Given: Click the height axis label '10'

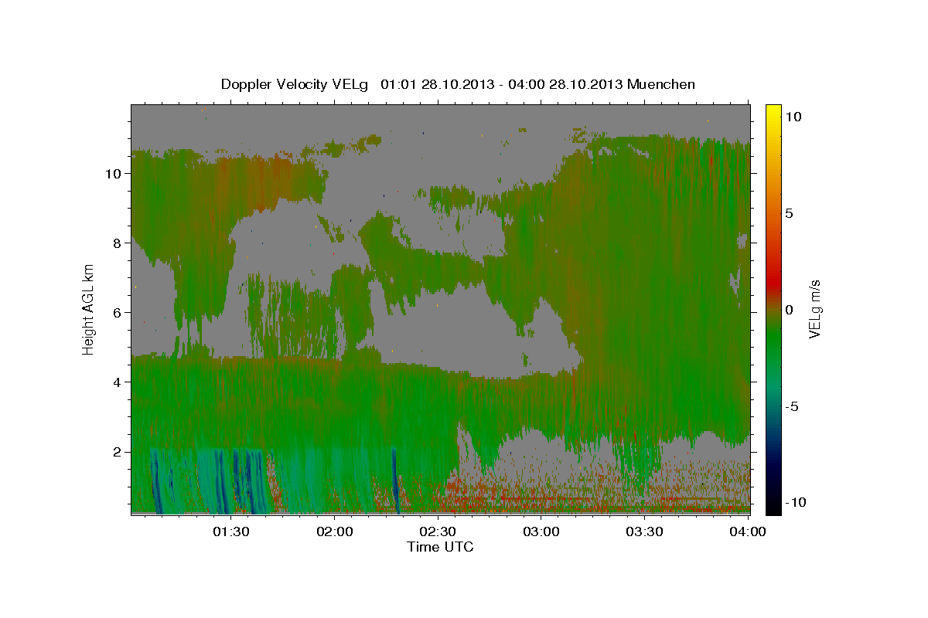Looking at the screenshot, I should (112, 173).
